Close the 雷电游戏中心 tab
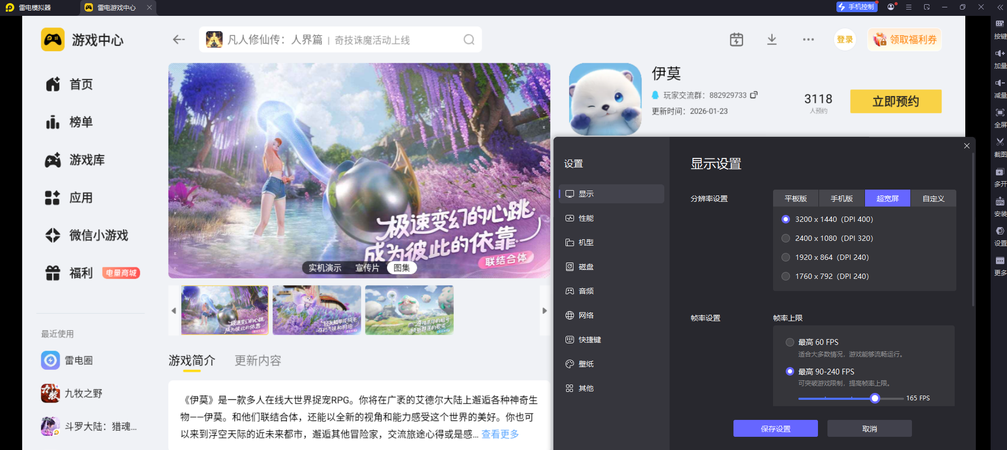 pyautogui.click(x=149, y=7)
